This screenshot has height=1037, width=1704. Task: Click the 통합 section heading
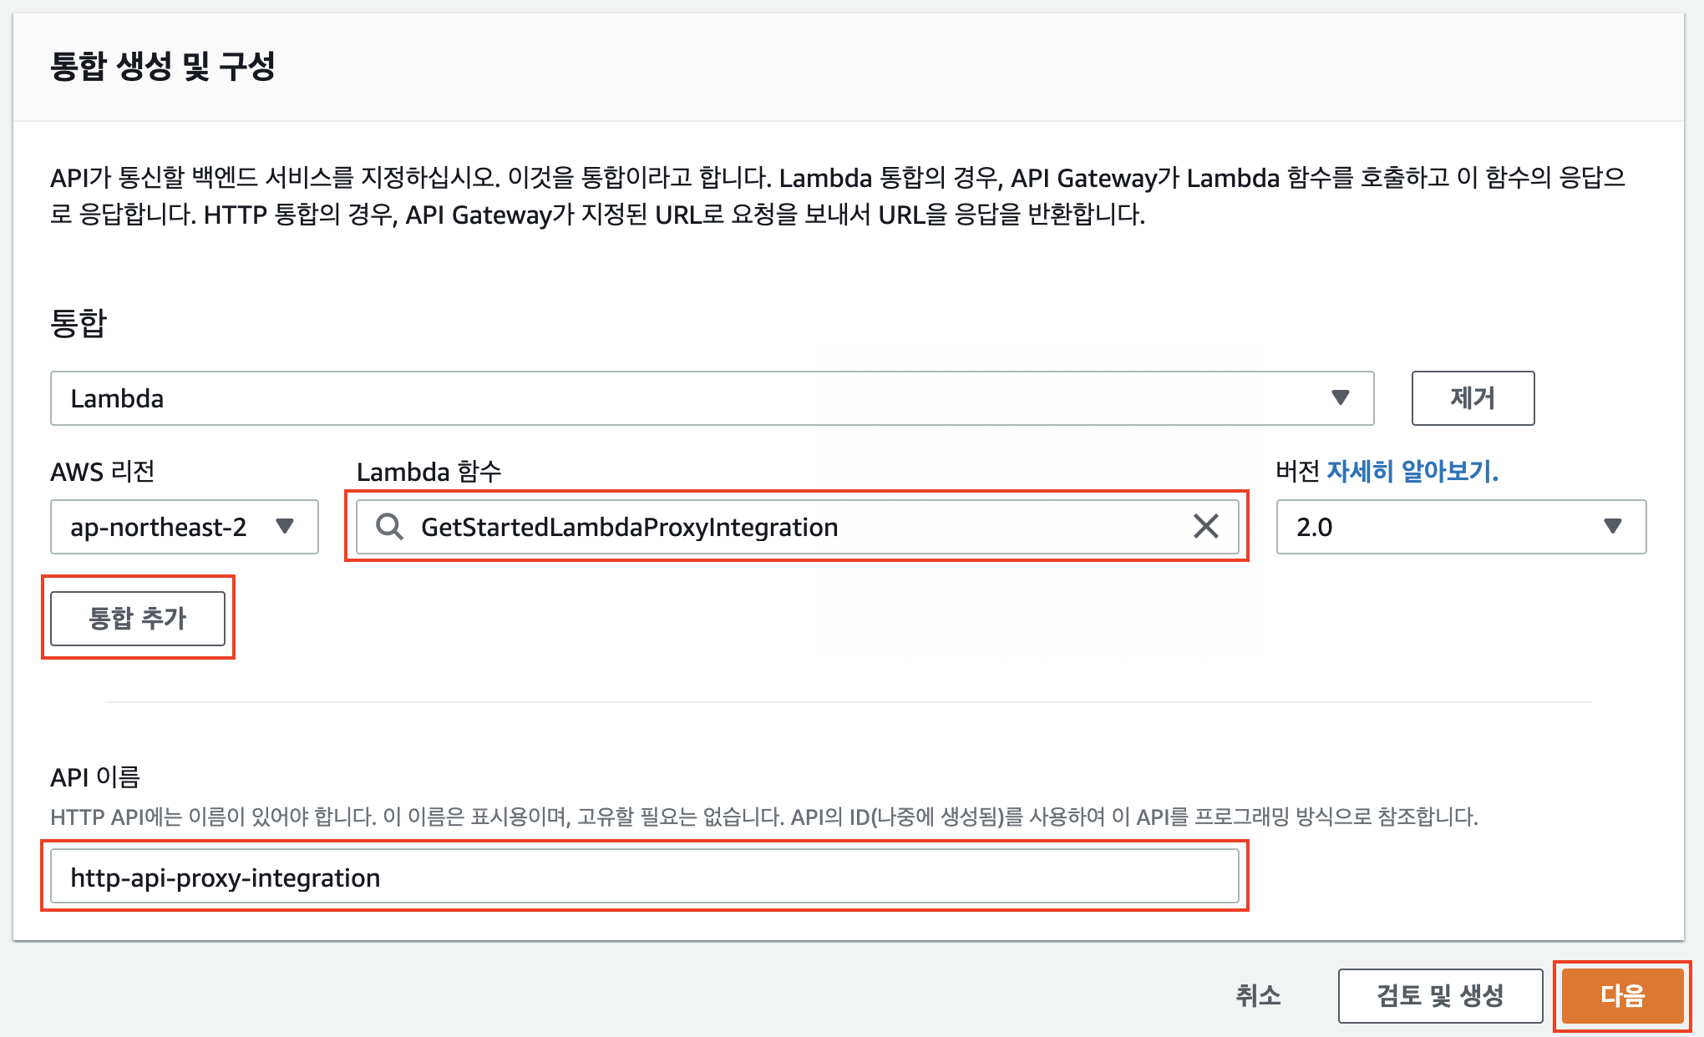pyautogui.click(x=79, y=323)
